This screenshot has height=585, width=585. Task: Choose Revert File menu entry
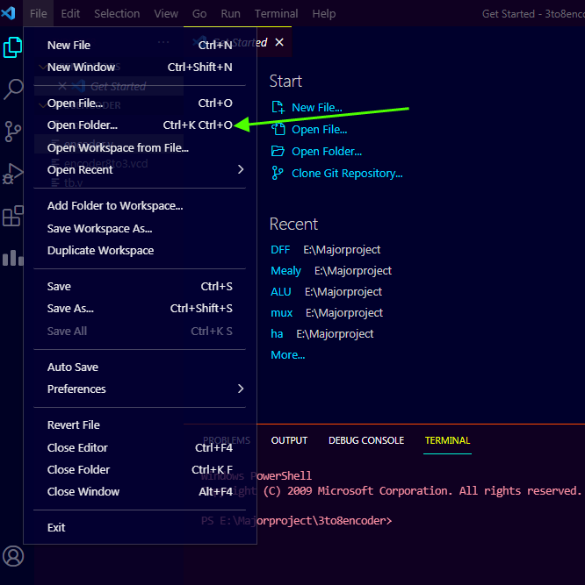140,425
